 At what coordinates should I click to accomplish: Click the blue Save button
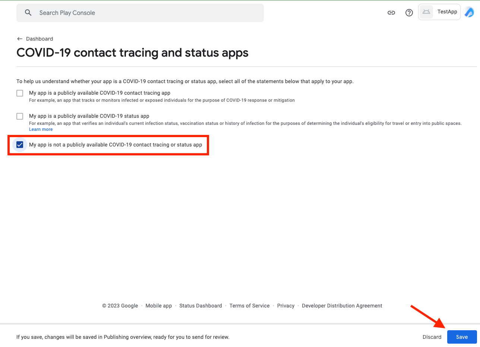[462, 337]
